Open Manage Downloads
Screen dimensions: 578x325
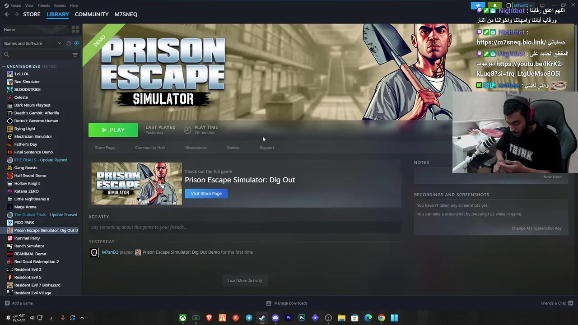[x=287, y=303]
